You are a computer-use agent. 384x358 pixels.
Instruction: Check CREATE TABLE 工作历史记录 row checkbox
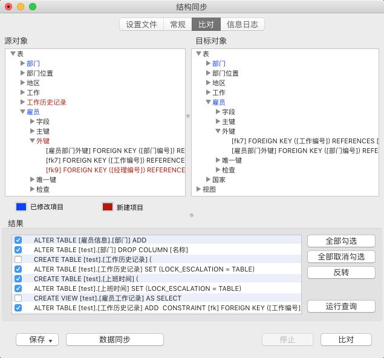point(18,259)
